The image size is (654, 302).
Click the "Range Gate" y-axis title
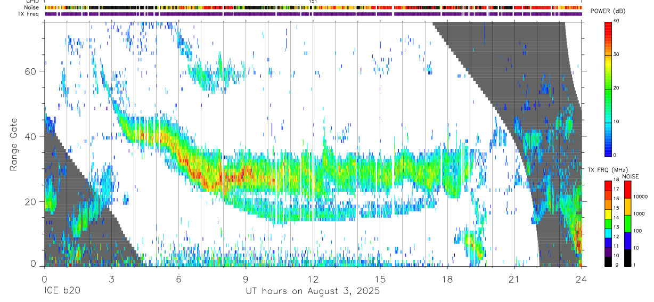click(x=14, y=144)
